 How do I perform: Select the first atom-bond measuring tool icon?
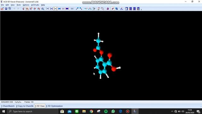click(x=77, y=9)
